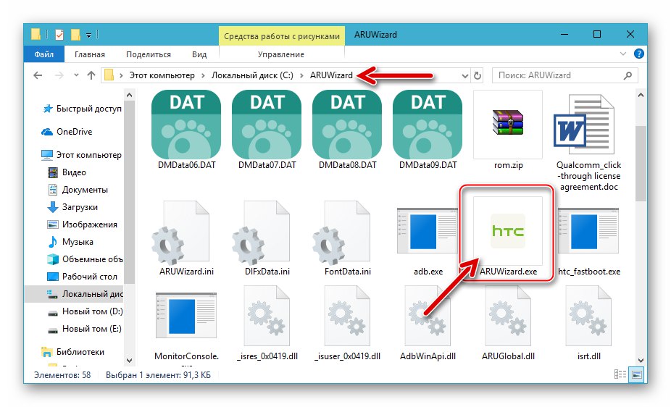The height and width of the screenshot is (407, 671).
Task: Select the DMData09.DAT file icon
Action: (428, 124)
